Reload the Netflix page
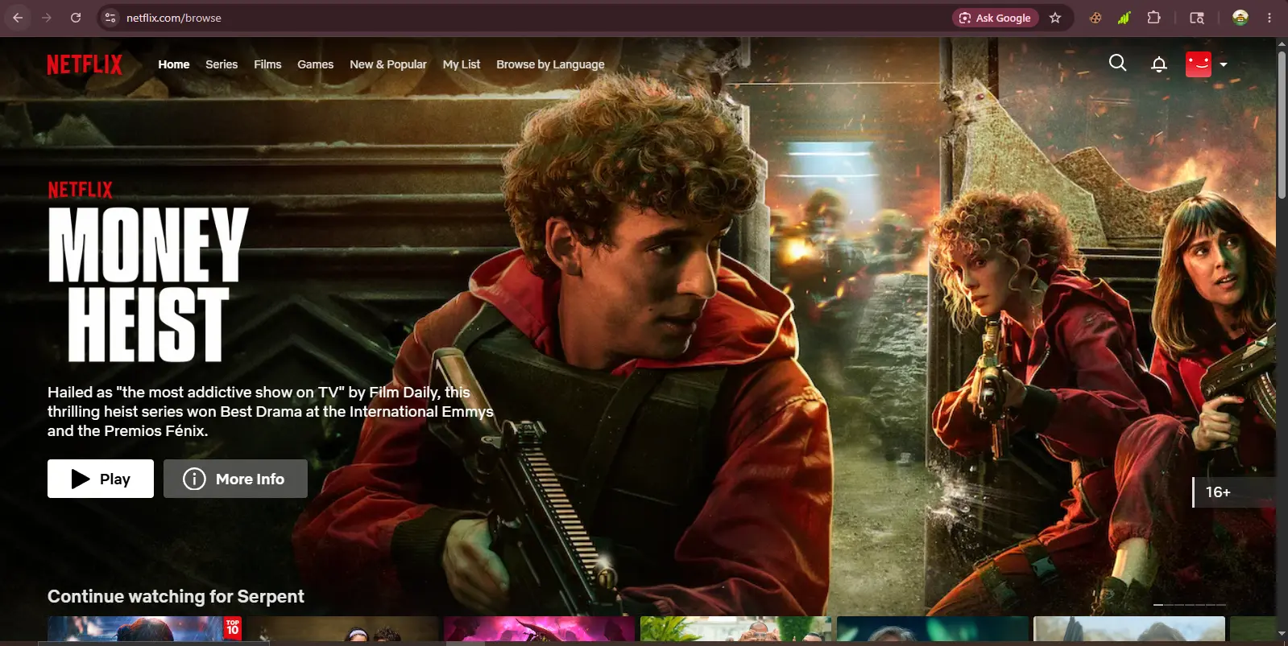 [x=76, y=18]
